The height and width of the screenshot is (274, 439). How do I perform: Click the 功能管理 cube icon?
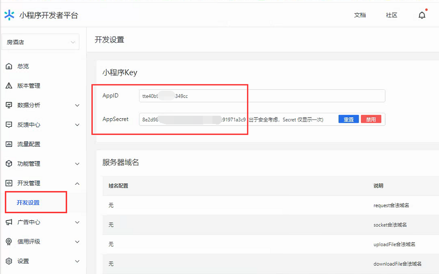[x=9, y=164]
